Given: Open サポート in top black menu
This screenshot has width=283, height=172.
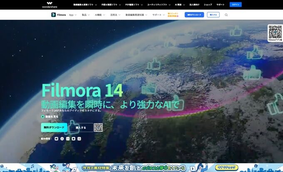Looking at the screenshot, I should (x=221, y=5).
